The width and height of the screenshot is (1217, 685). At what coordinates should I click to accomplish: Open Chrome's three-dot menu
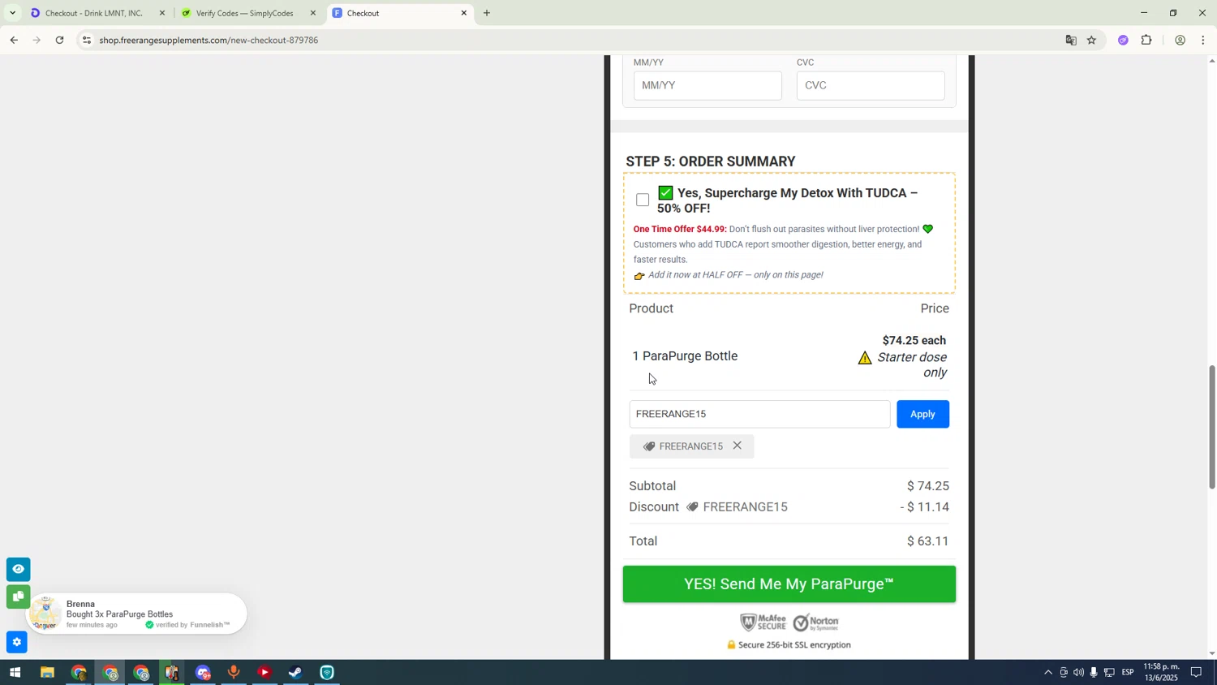pyautogui.click(x=1203, y=40)
